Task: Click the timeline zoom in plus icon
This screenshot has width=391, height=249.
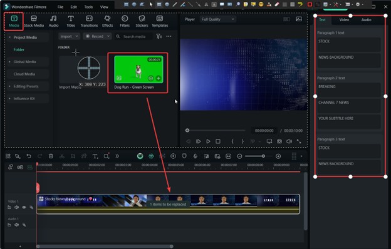Action: 278,156
